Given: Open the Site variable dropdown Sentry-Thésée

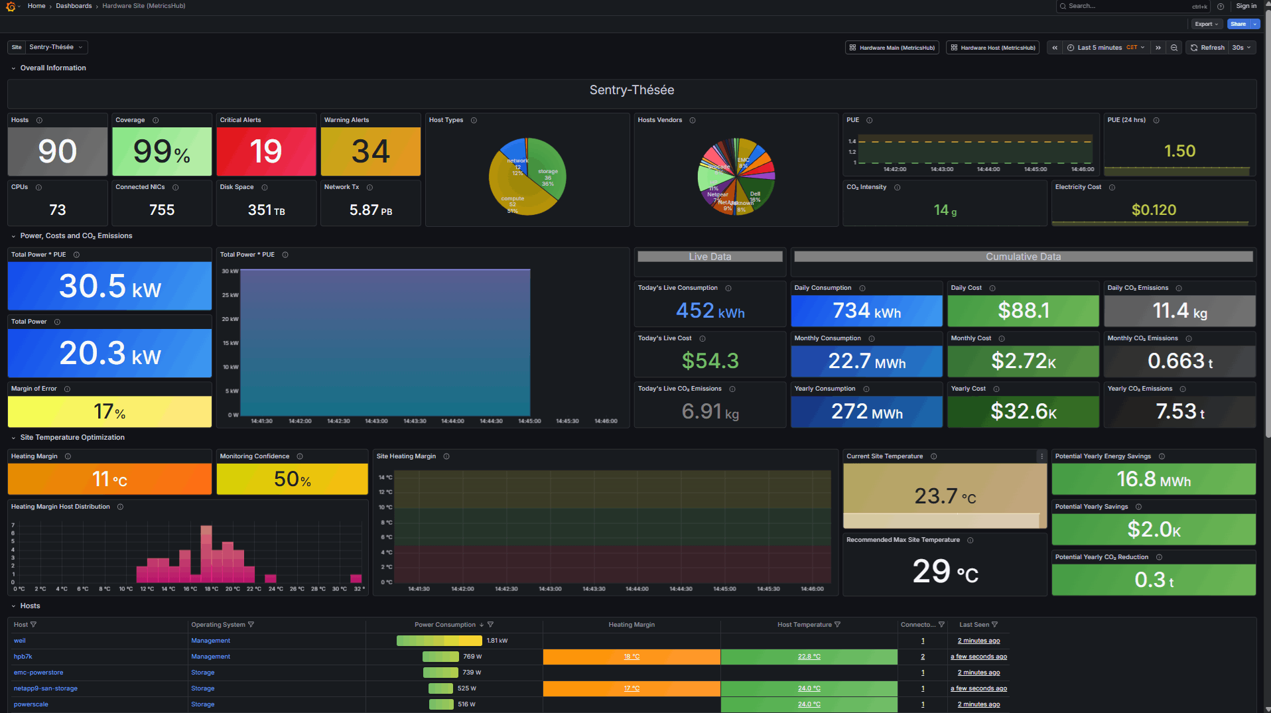Looking at the screenshot, I should 56,48.
